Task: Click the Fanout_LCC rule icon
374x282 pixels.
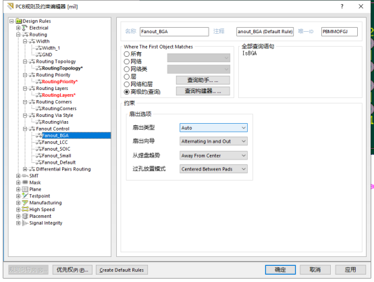Action: click(x=38, y=143)
